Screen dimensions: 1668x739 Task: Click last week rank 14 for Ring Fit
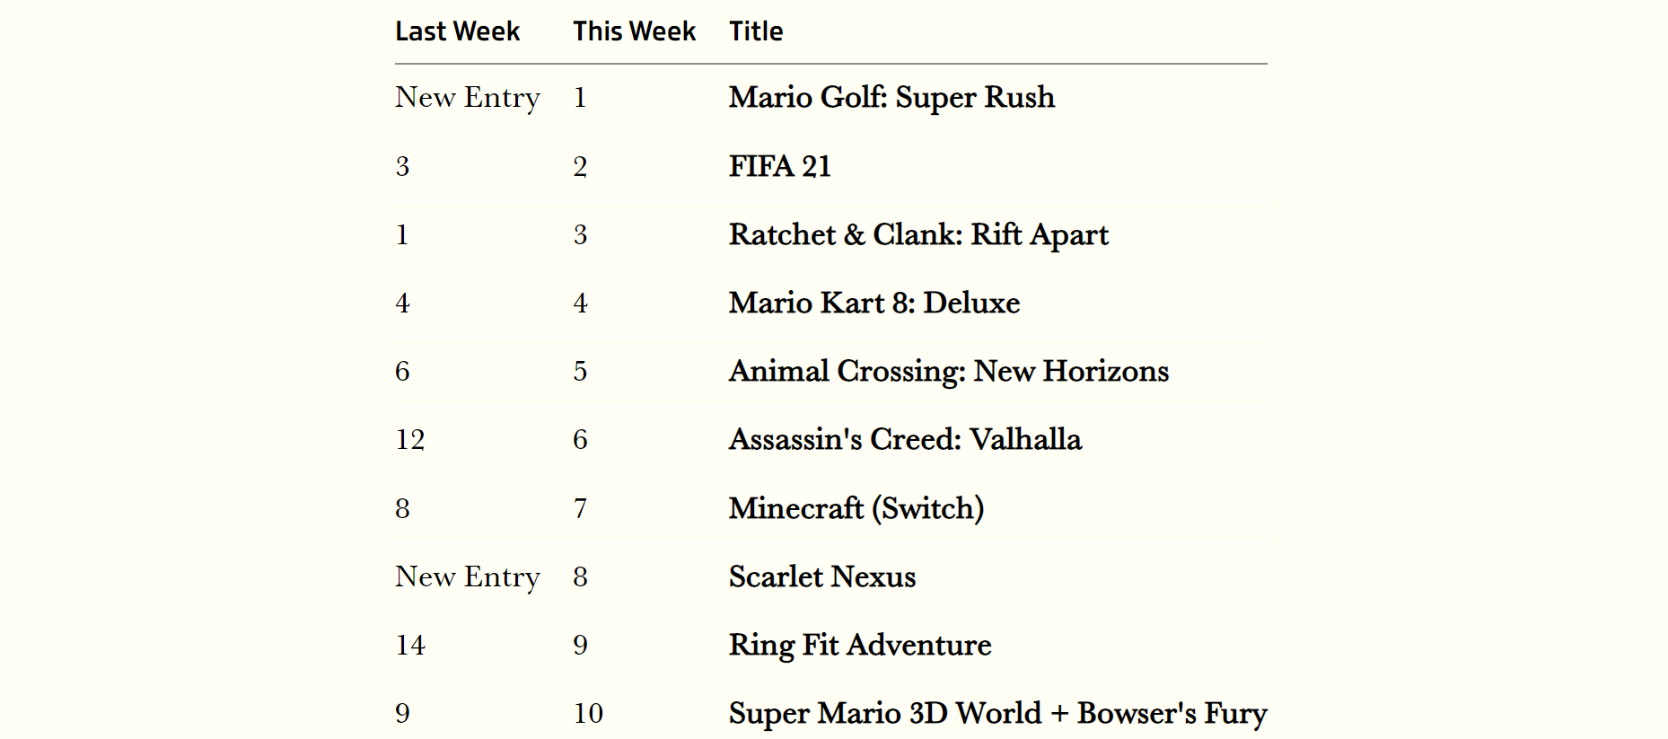[x=410, y=645]
